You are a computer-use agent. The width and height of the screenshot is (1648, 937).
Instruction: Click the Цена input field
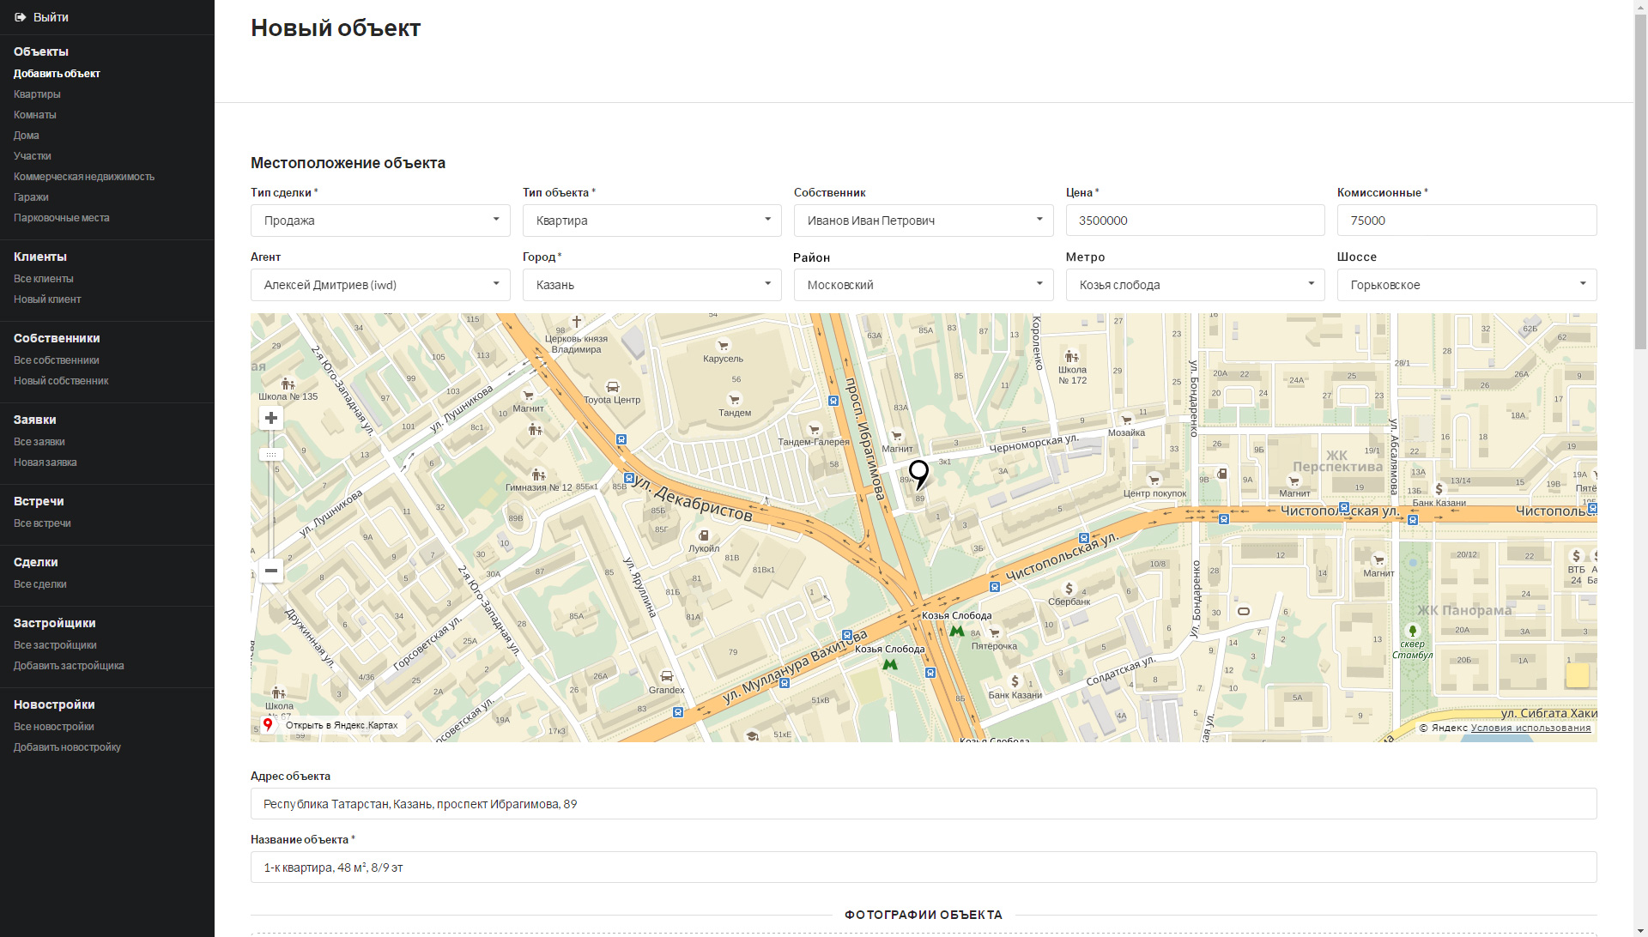[1195, 221]
